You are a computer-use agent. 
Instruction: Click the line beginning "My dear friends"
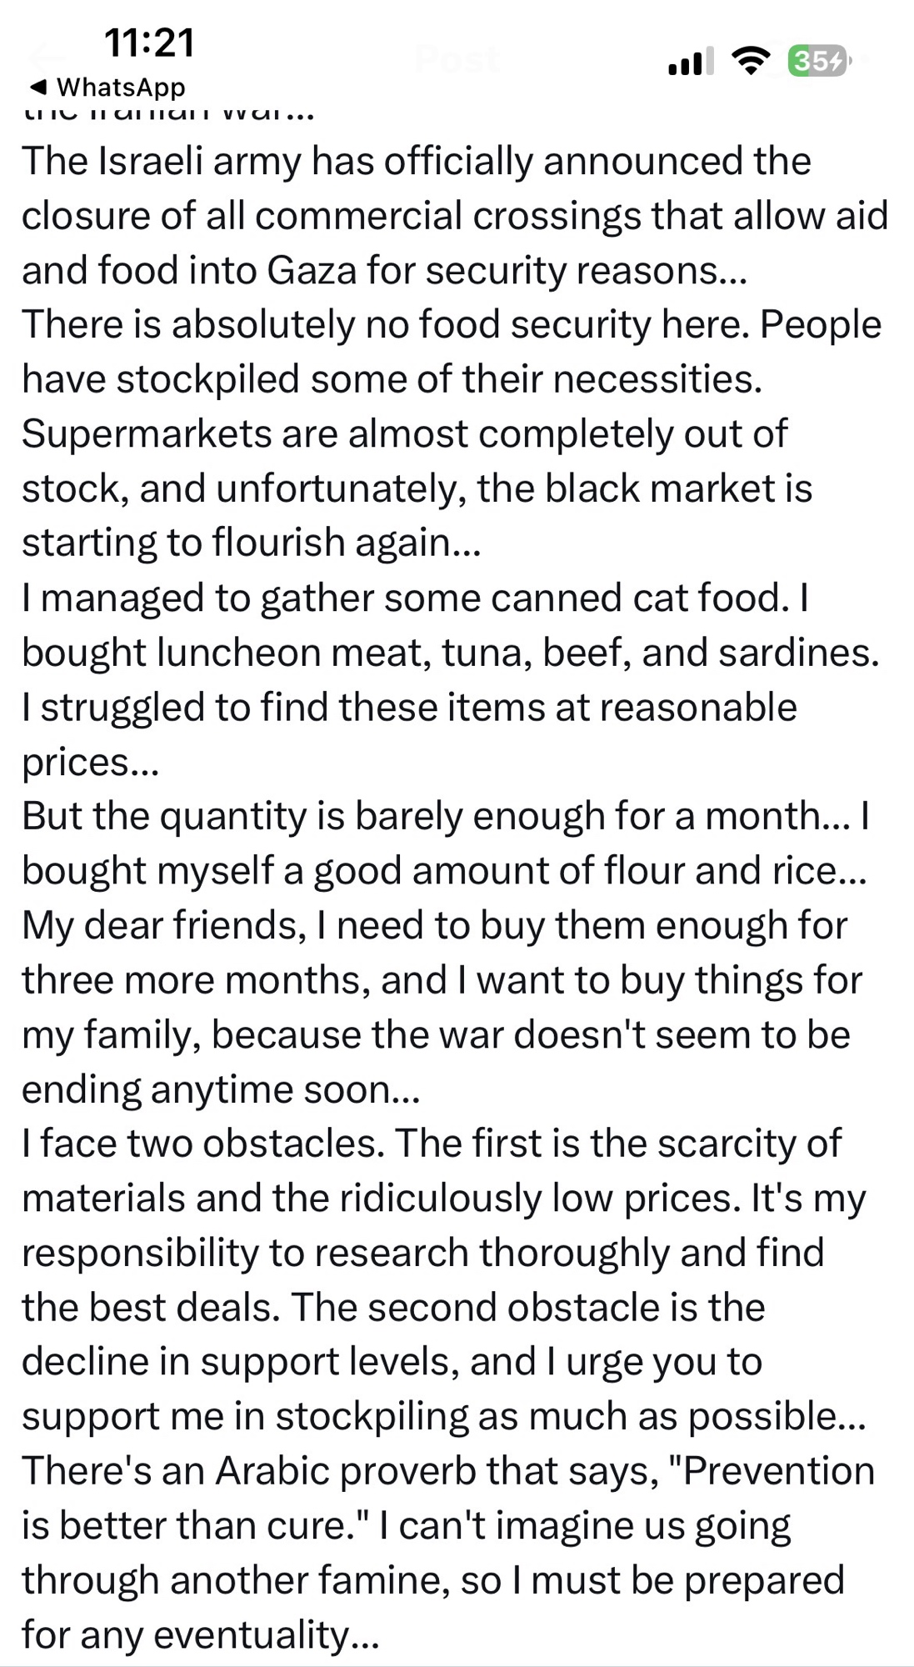point(434,925)
